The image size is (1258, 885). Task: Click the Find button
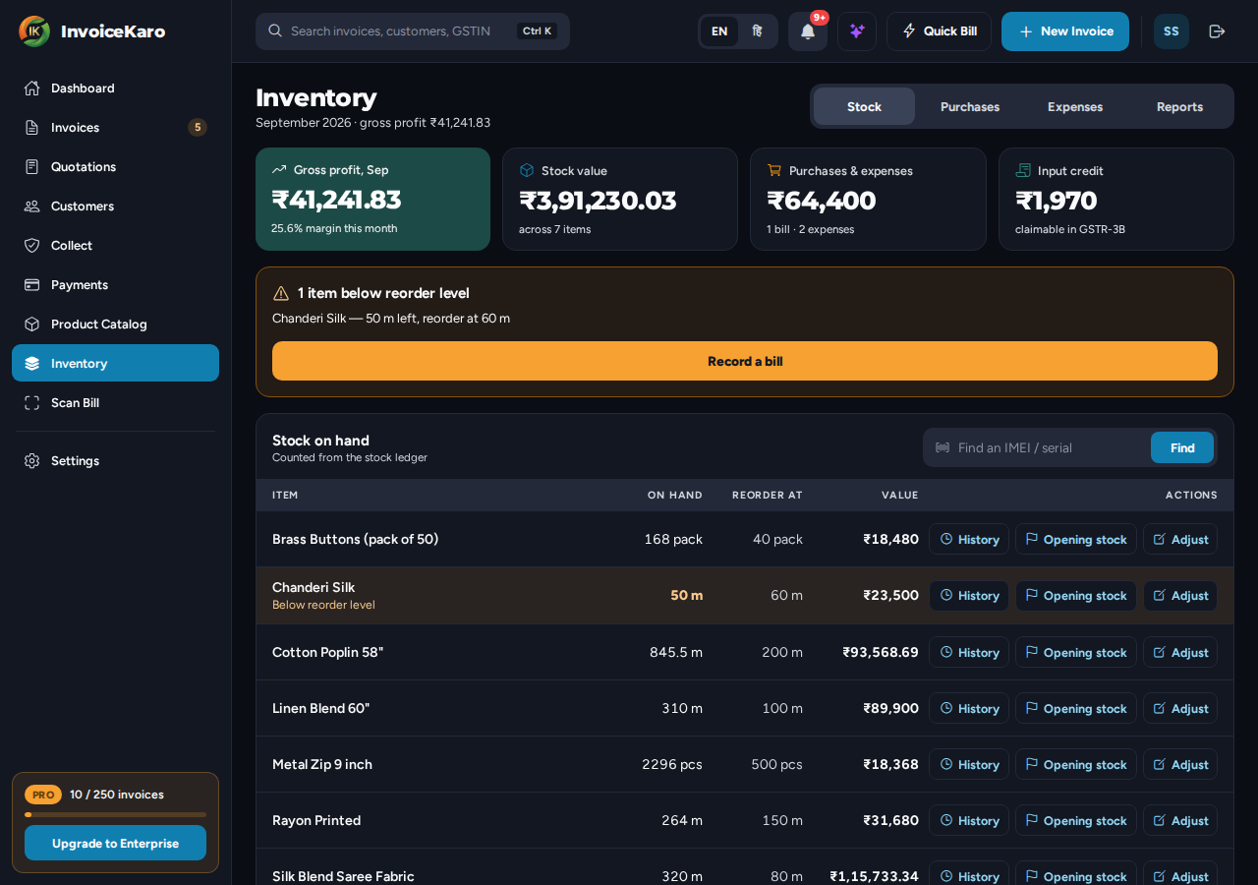pos(1182,447)
